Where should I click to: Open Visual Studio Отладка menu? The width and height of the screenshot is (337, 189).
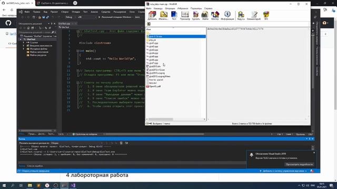coord(76,12)
